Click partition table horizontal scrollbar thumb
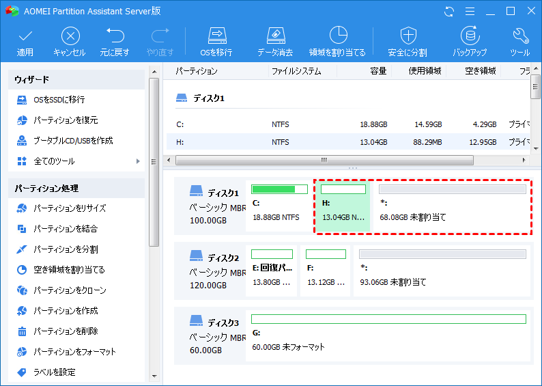542x386 pixels. tap(324, 160)
